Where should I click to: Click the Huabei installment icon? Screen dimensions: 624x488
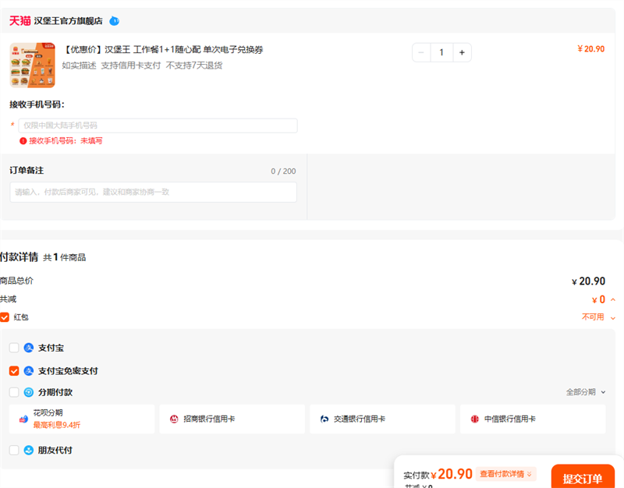tap(23, 419)
